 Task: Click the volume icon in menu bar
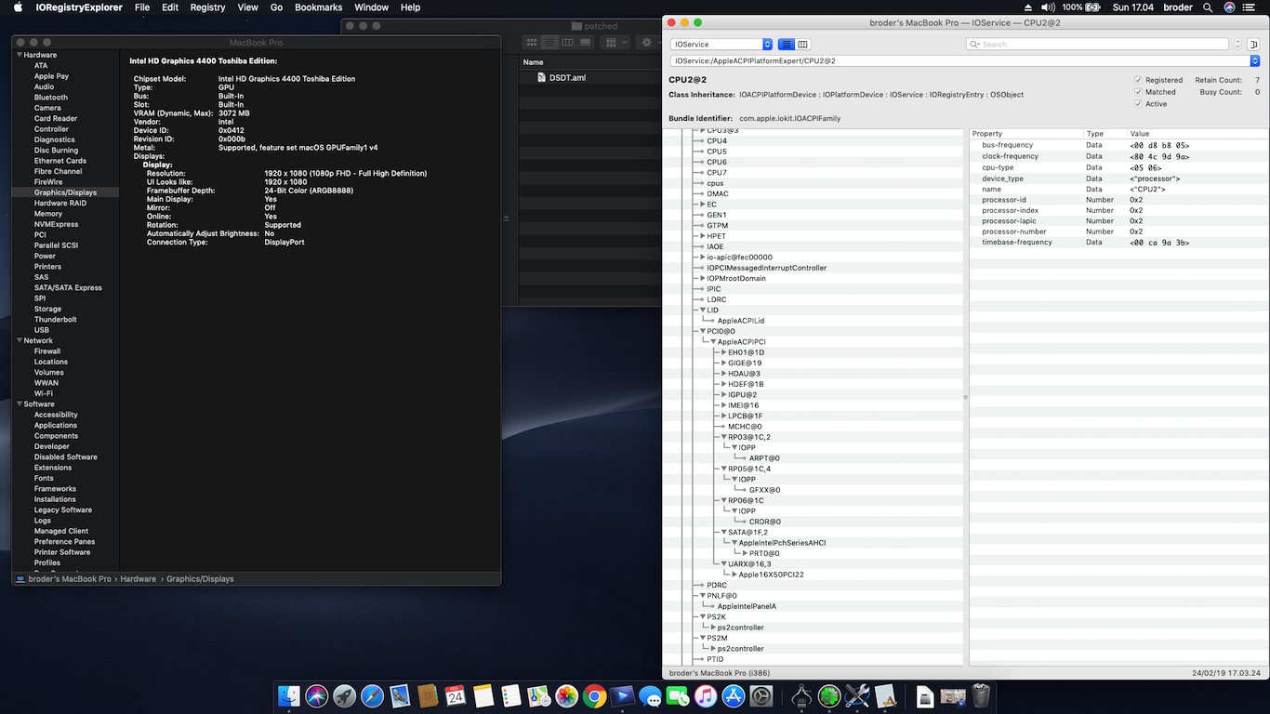coord(1049,7)
